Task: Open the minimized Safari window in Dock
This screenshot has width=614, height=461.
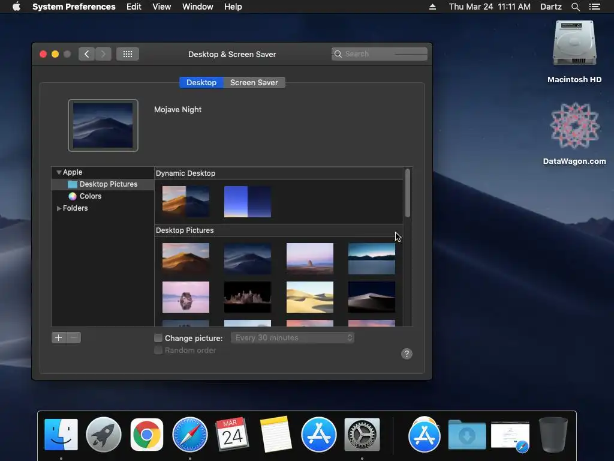Action: 510,436
